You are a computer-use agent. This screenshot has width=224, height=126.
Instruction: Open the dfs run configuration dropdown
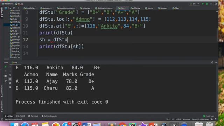coord(195,4)
